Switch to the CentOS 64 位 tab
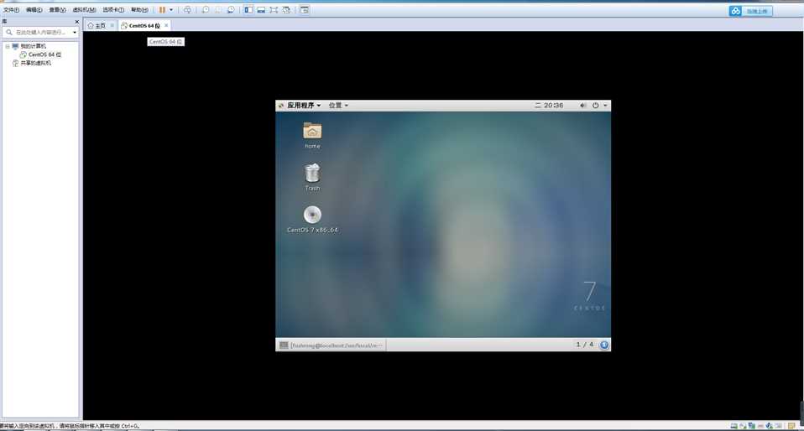The image size is (804, 431). [x=144, y=26]
